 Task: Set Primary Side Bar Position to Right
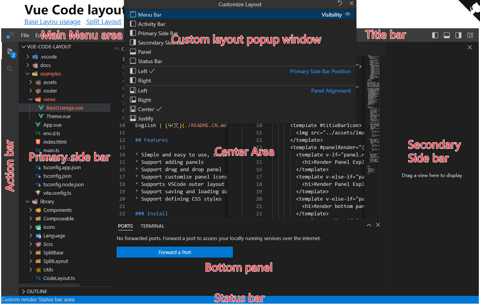(240, 81)
